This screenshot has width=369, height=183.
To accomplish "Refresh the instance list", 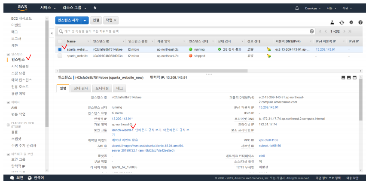I will click(342, 22).
